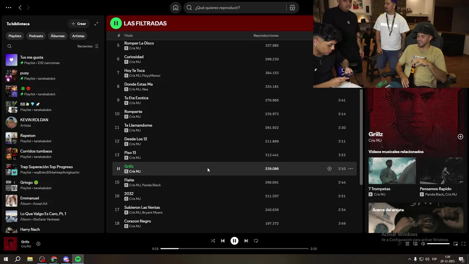Click the track list scrollbar
The height and width of the screenshot is (264, 469).
pyautogui.click(x=361, y=137)
